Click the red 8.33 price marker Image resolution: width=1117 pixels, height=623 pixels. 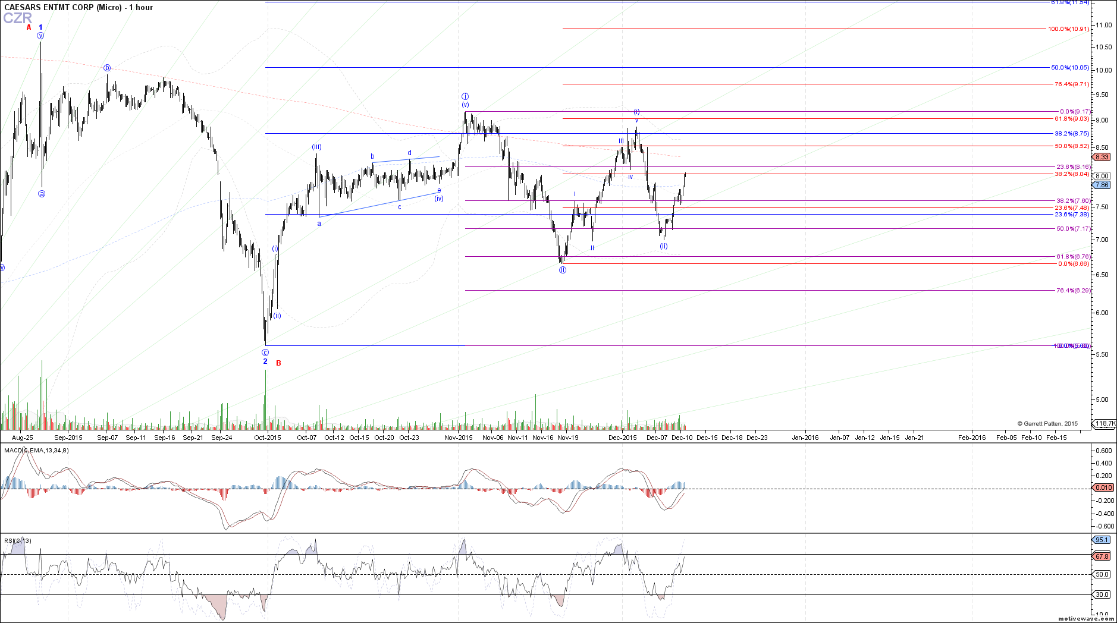click(x=1102, y=157)
